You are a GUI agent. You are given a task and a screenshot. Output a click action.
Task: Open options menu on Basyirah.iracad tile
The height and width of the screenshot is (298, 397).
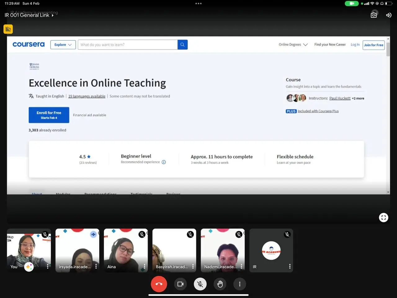click(193, 266)
